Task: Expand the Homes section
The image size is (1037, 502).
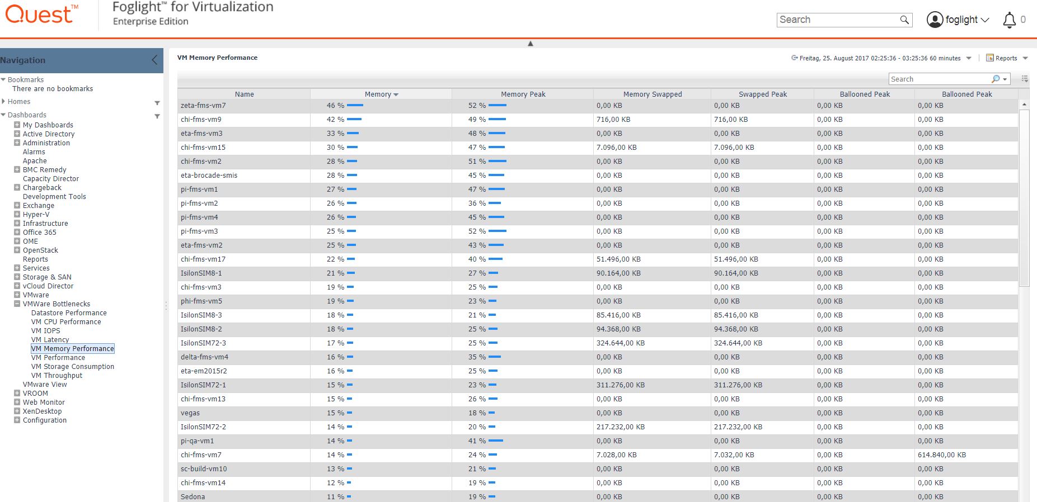Action: coord(3,101)
